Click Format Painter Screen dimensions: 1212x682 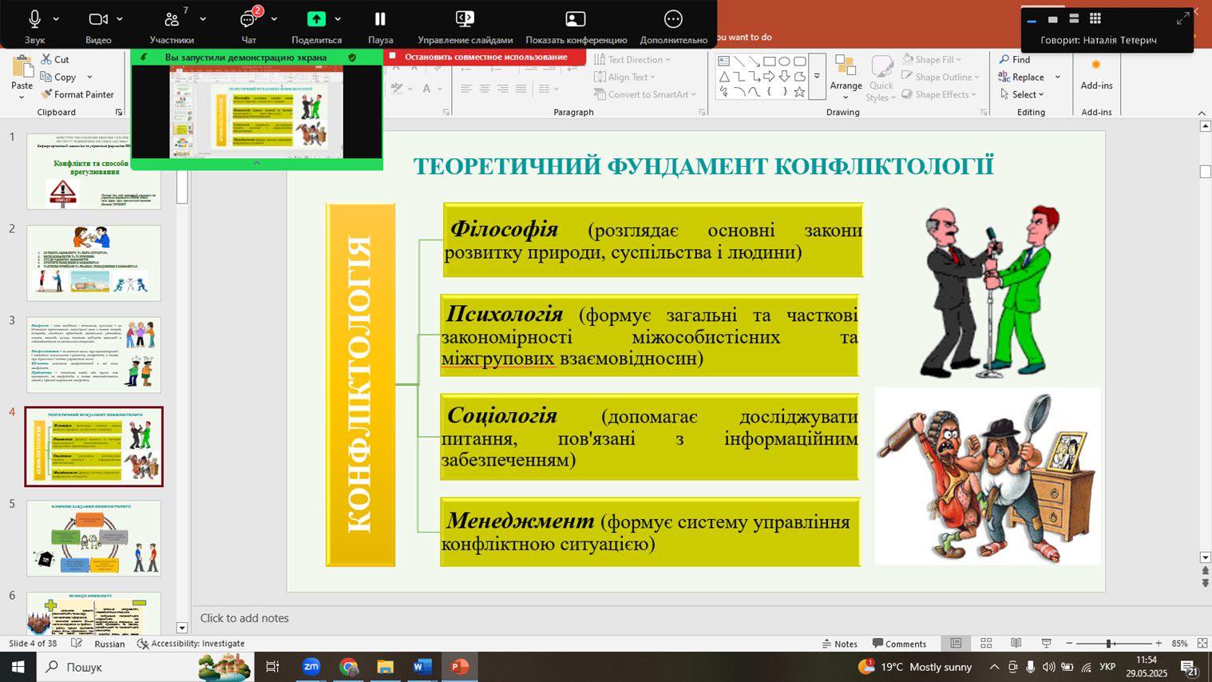click(77, 94)
